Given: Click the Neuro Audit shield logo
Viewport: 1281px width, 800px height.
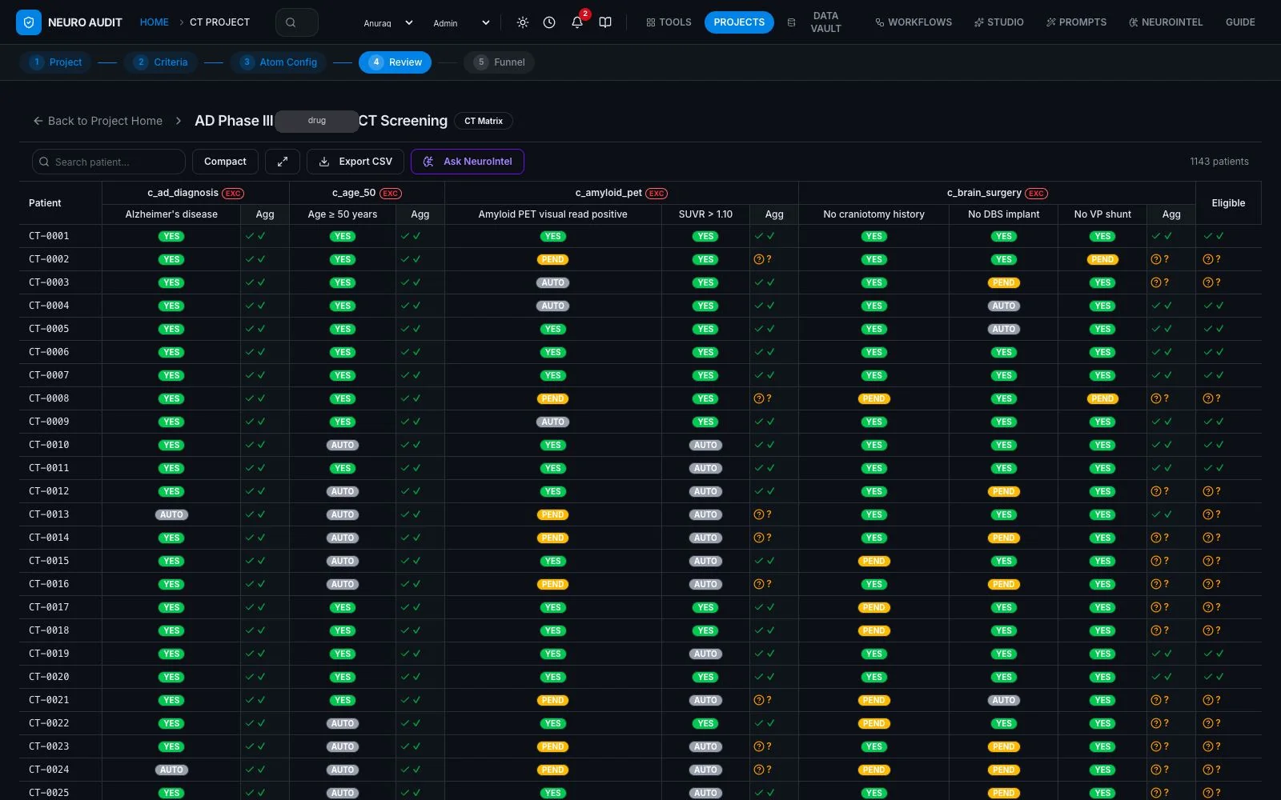Looking at the screenshot, I should 29,22.
